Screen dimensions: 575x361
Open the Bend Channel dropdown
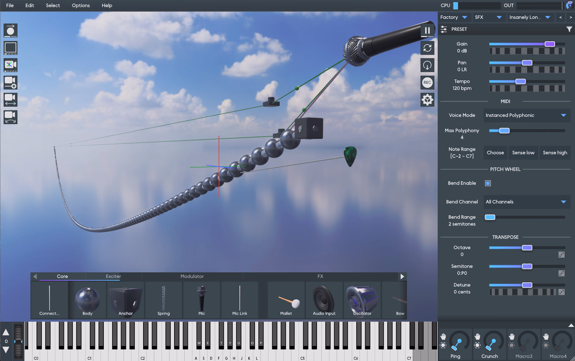527,202
